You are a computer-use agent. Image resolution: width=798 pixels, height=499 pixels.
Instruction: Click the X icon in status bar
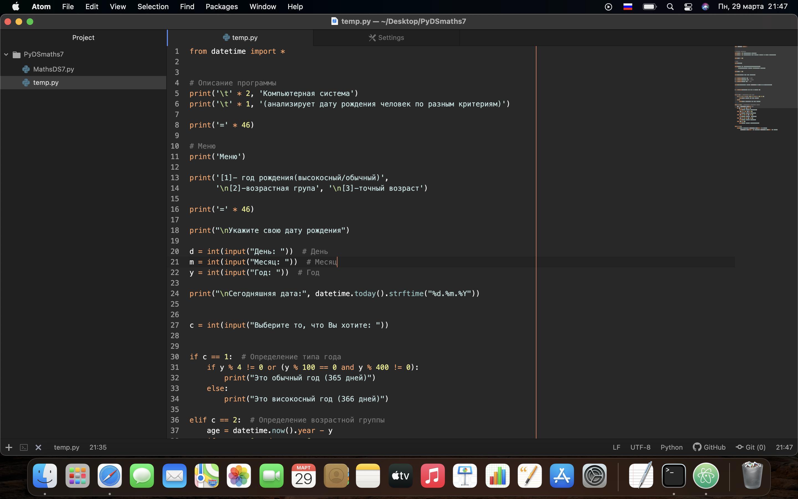pyautogui.click(x=38, y=447)
